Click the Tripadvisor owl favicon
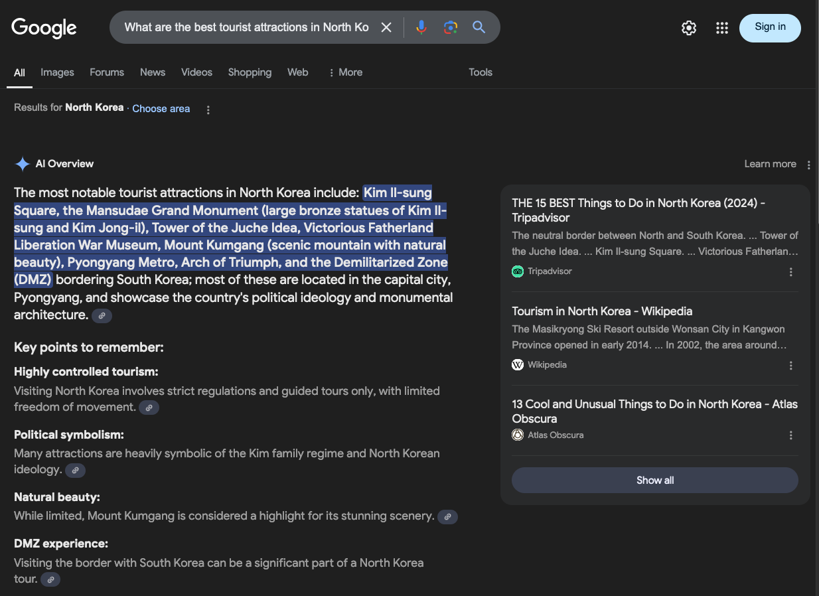 pos(518,271)
